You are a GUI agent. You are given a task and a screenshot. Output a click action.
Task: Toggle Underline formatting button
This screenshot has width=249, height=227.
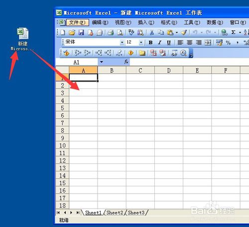point(169,43)
